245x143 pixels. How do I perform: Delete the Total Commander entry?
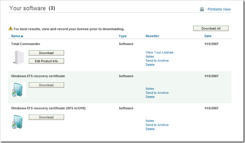pos(150,65)
